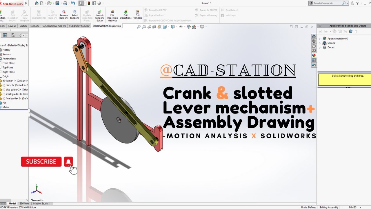Open the ConfigurationManager tab icon

pos(13,35)
